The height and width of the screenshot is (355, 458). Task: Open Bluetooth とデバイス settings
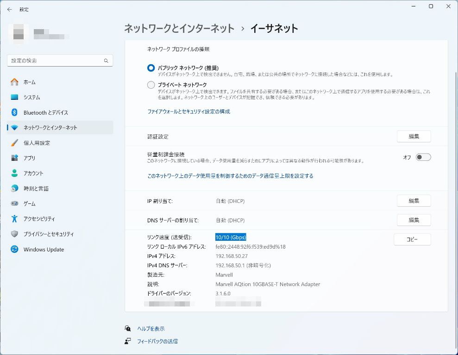45,112
